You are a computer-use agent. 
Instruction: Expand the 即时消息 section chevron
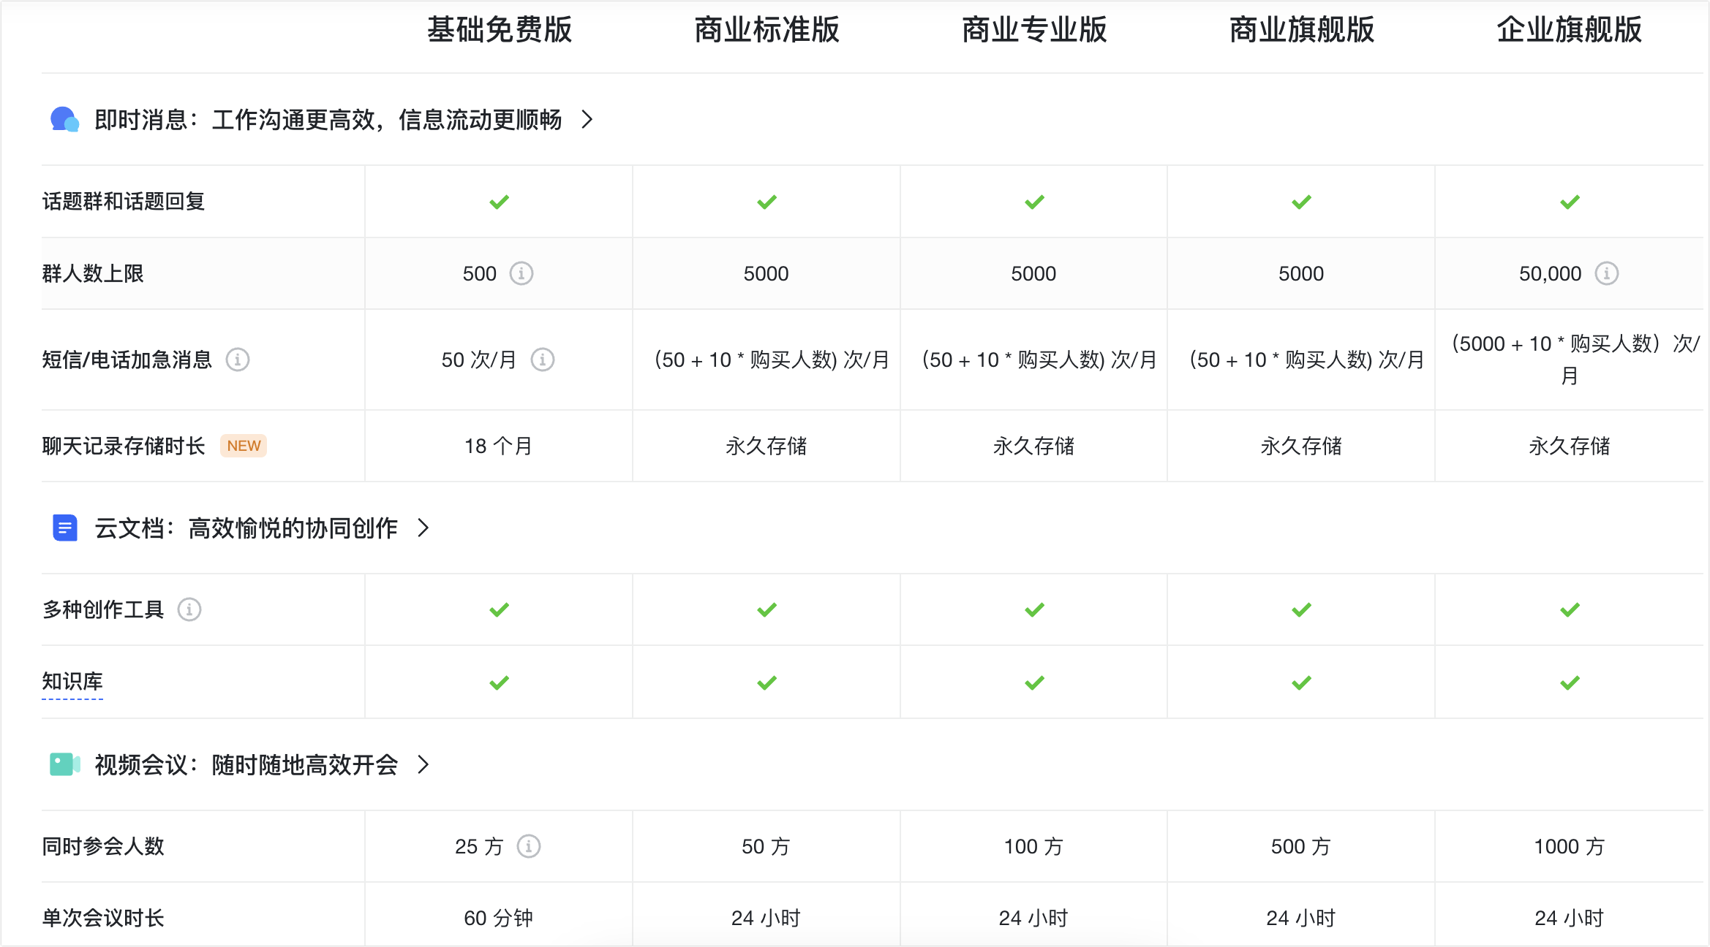587,119
